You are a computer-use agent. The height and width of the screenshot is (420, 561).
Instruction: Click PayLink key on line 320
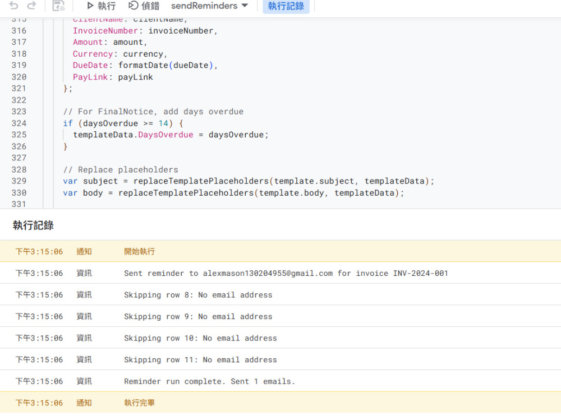(90, 77)
